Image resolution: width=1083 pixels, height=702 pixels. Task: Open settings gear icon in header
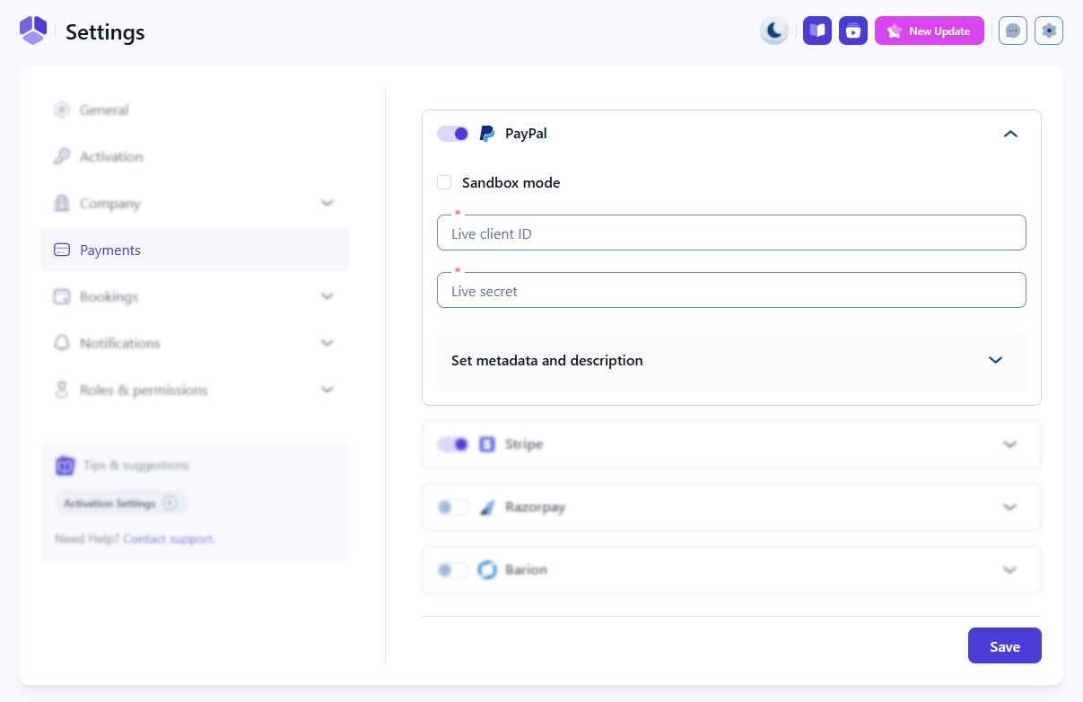coord(1048,31)
